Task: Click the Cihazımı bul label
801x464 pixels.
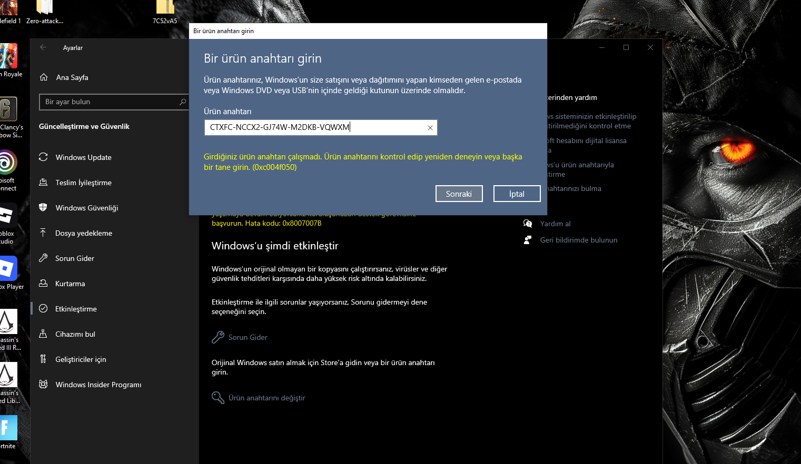Action: click(75, 334)
